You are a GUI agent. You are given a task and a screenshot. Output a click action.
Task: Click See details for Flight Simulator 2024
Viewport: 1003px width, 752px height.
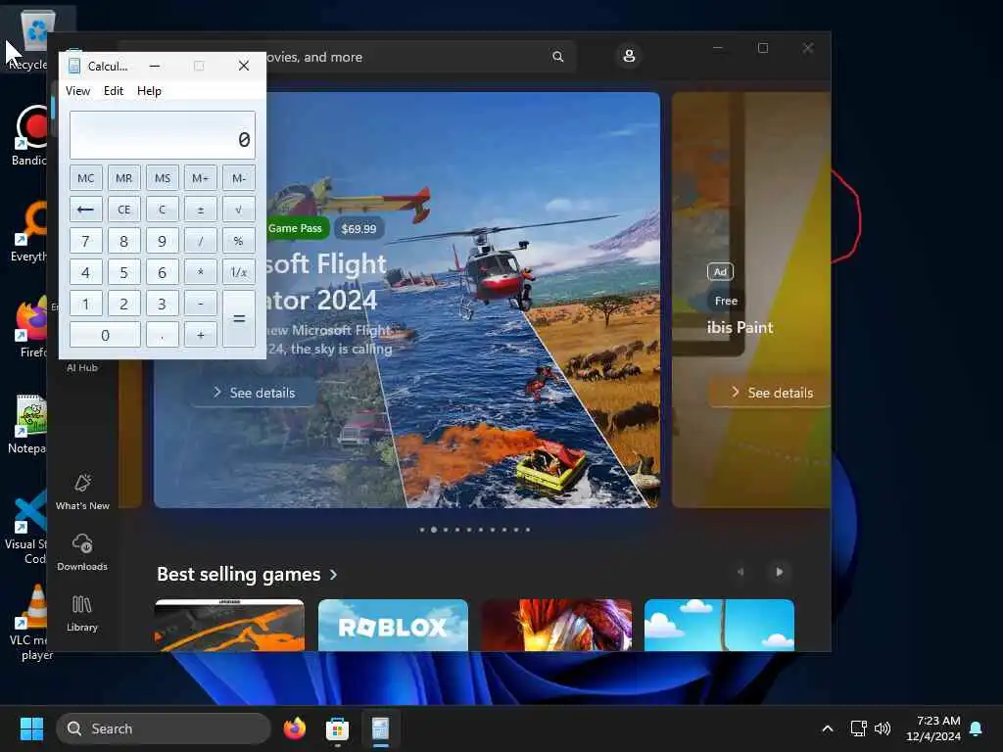tap(254, 393)
